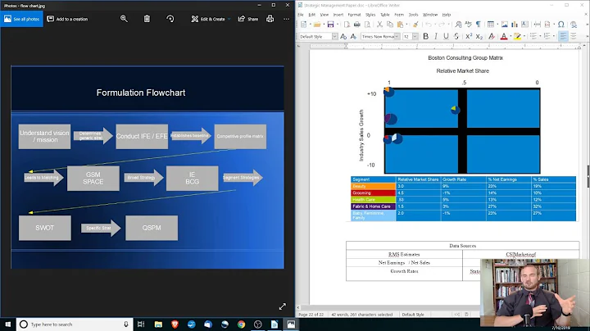Apply the red font color swatch
The height and width of the screenshot is (331, 590).
pyautogui.click(x=504, y=36)
